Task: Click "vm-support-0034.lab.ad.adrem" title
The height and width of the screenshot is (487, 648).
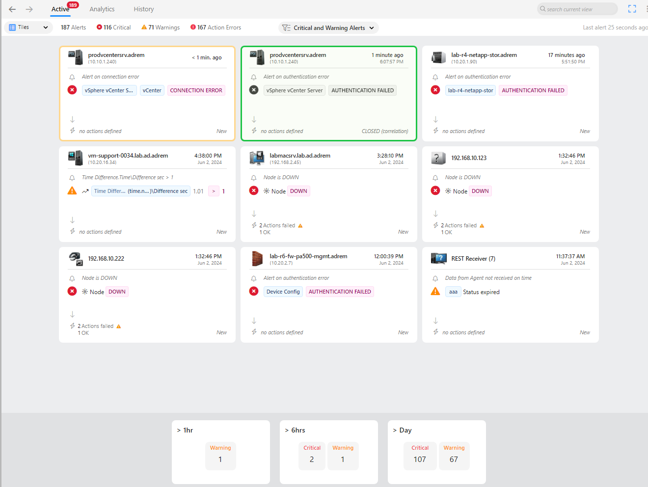Action: [x=128, y=156]
